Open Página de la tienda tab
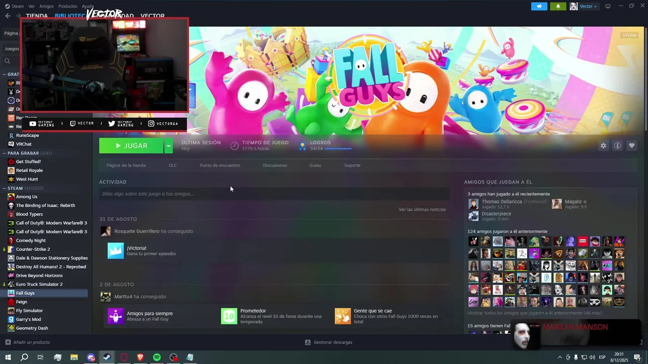The image size is (648, 364). point(126,165)
